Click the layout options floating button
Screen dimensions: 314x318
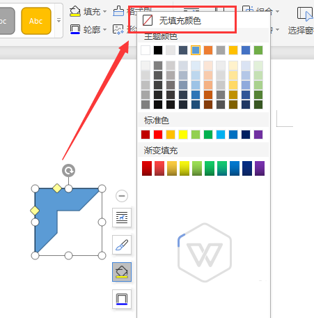point(122,218)
